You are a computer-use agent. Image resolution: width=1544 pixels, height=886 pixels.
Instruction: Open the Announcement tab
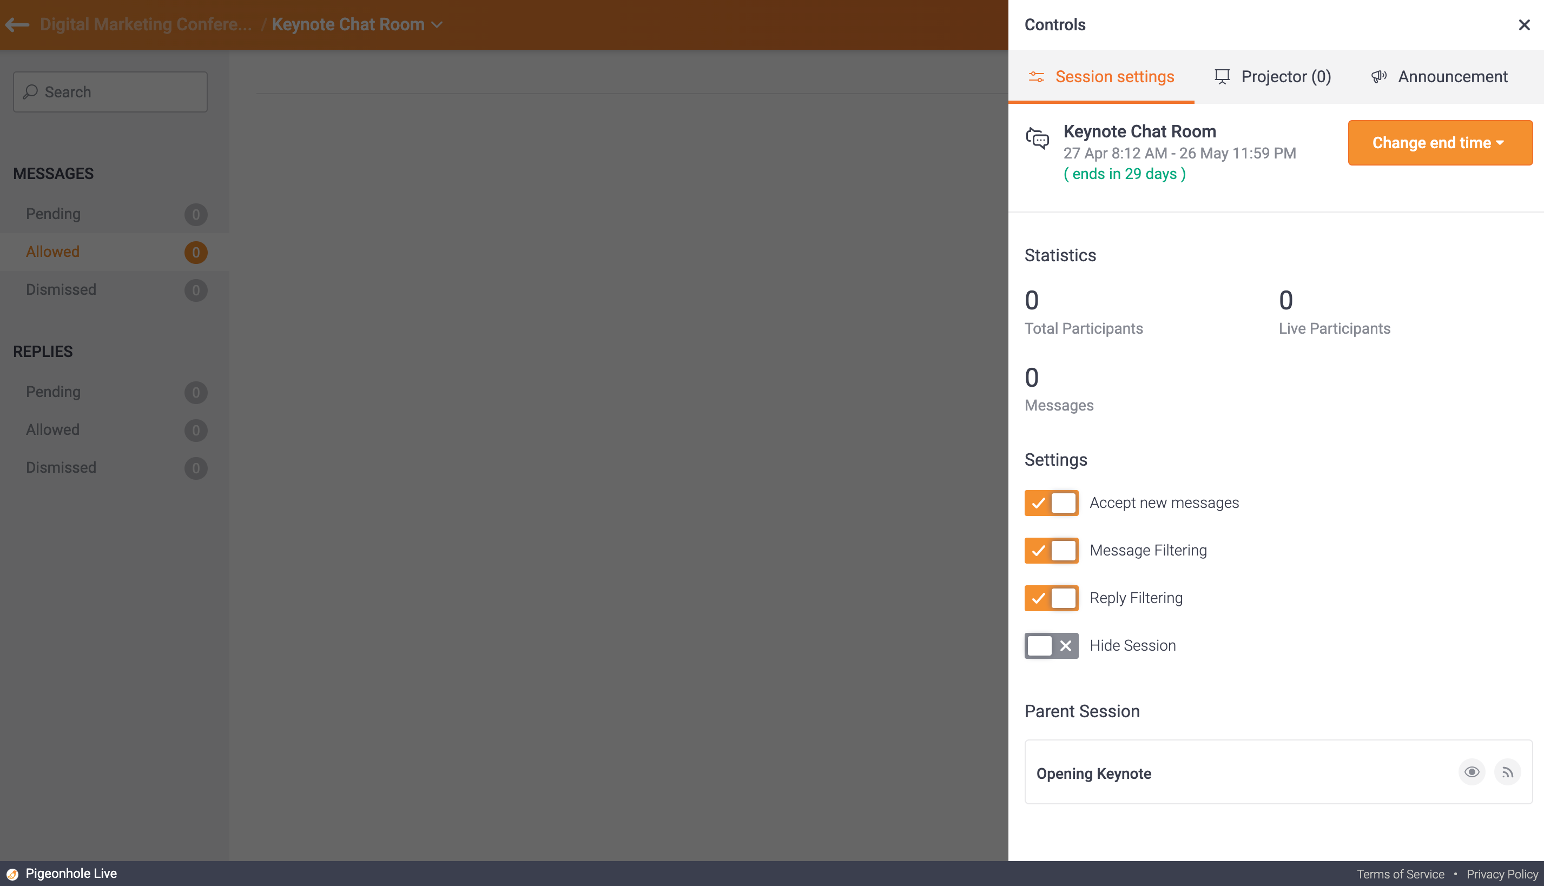(x=1440, y=77)
